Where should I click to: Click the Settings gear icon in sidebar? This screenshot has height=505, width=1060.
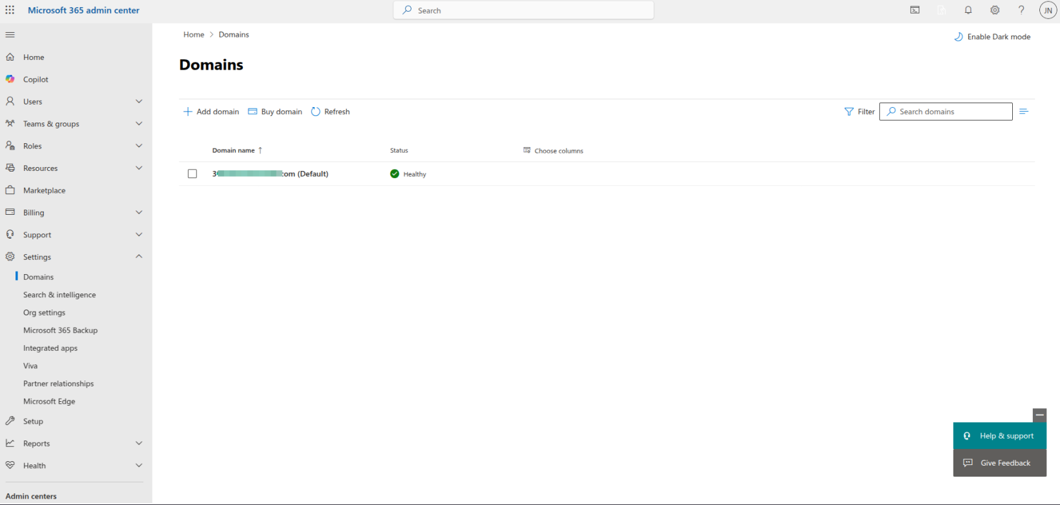click(10, 257)
